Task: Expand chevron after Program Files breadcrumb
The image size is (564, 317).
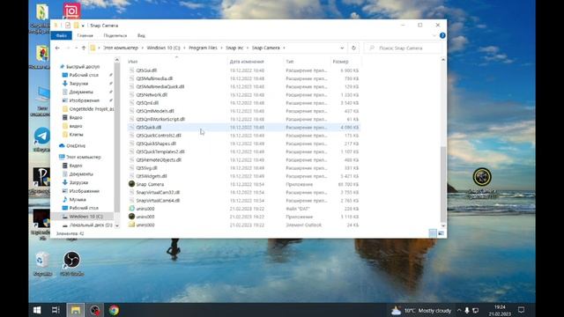Action: (x=222, y=48)
